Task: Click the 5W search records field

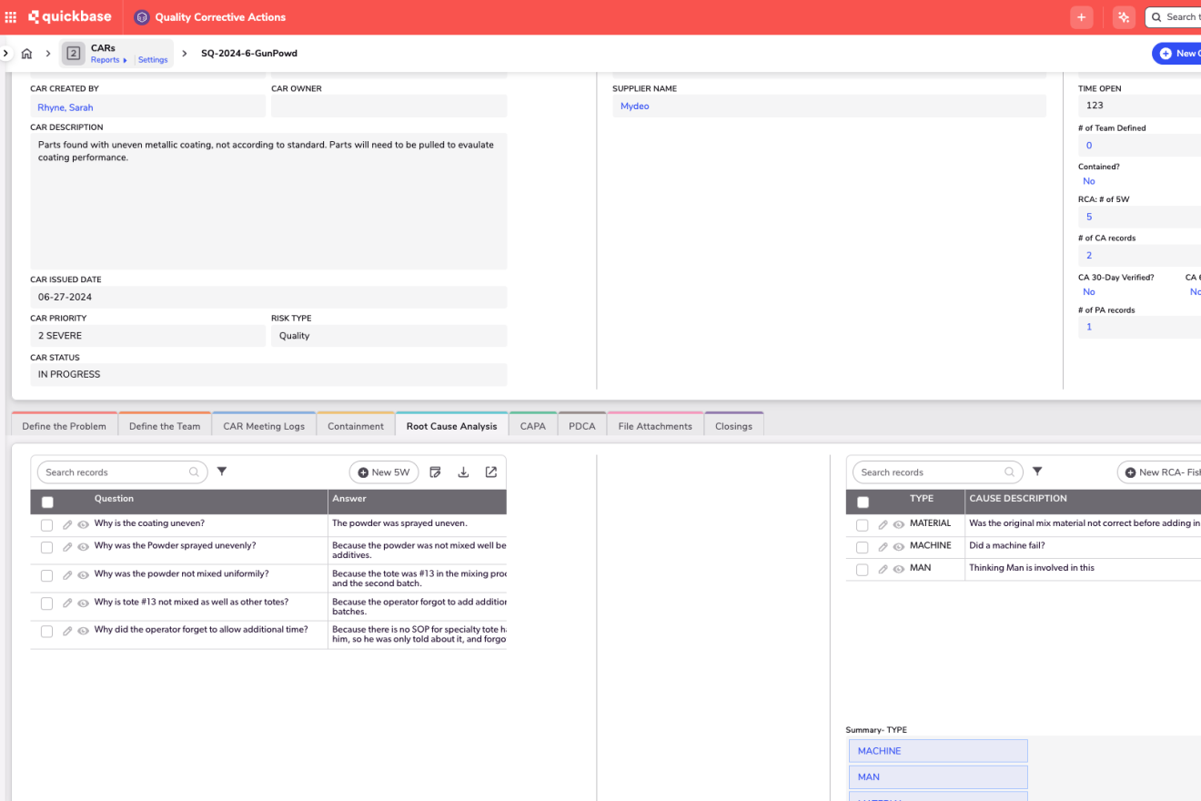Action: coord(116,472)
